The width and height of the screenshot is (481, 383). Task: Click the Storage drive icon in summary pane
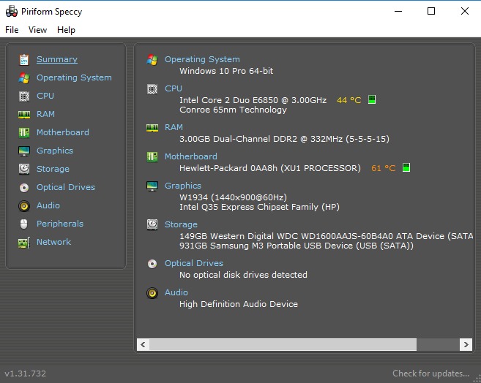pos(152,224)
